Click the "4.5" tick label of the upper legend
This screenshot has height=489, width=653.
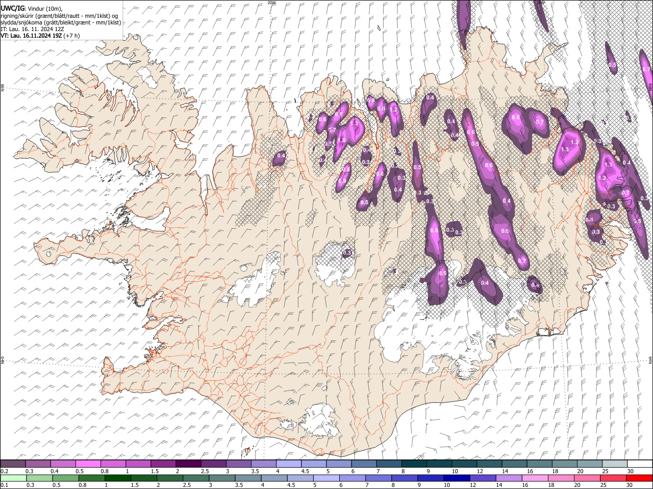(305, 471)
